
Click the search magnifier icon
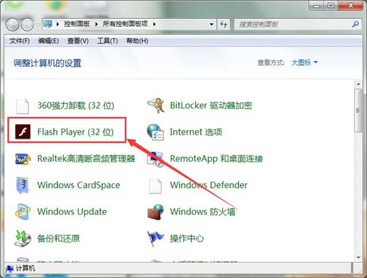(x=355, y=24)
